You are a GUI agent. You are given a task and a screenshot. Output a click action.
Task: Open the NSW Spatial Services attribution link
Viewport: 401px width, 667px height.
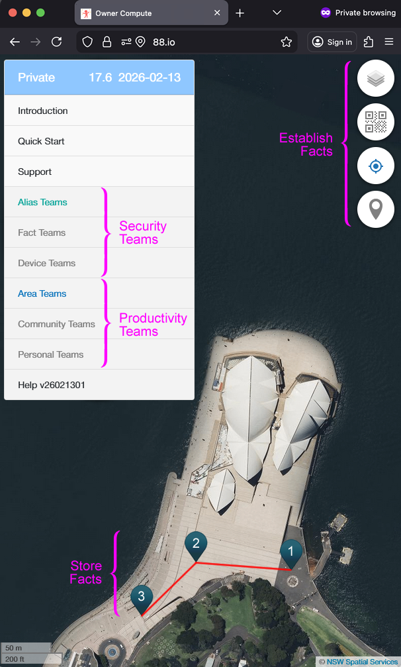[362, 662]
